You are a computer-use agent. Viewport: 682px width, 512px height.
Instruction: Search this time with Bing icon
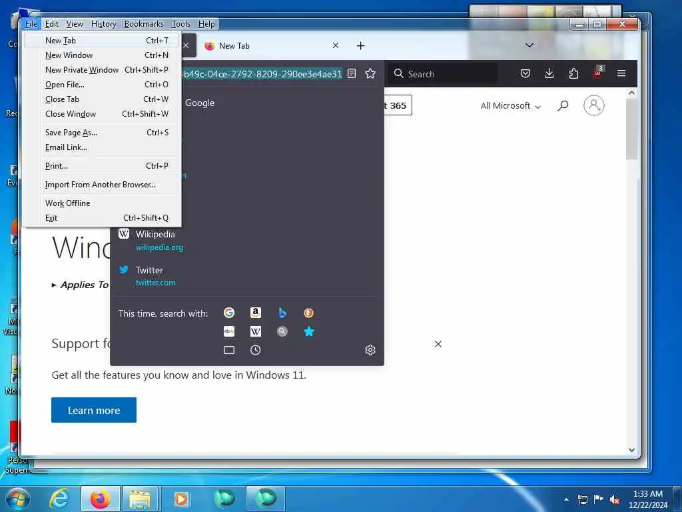pyautogui.click(x=282, y=313)
